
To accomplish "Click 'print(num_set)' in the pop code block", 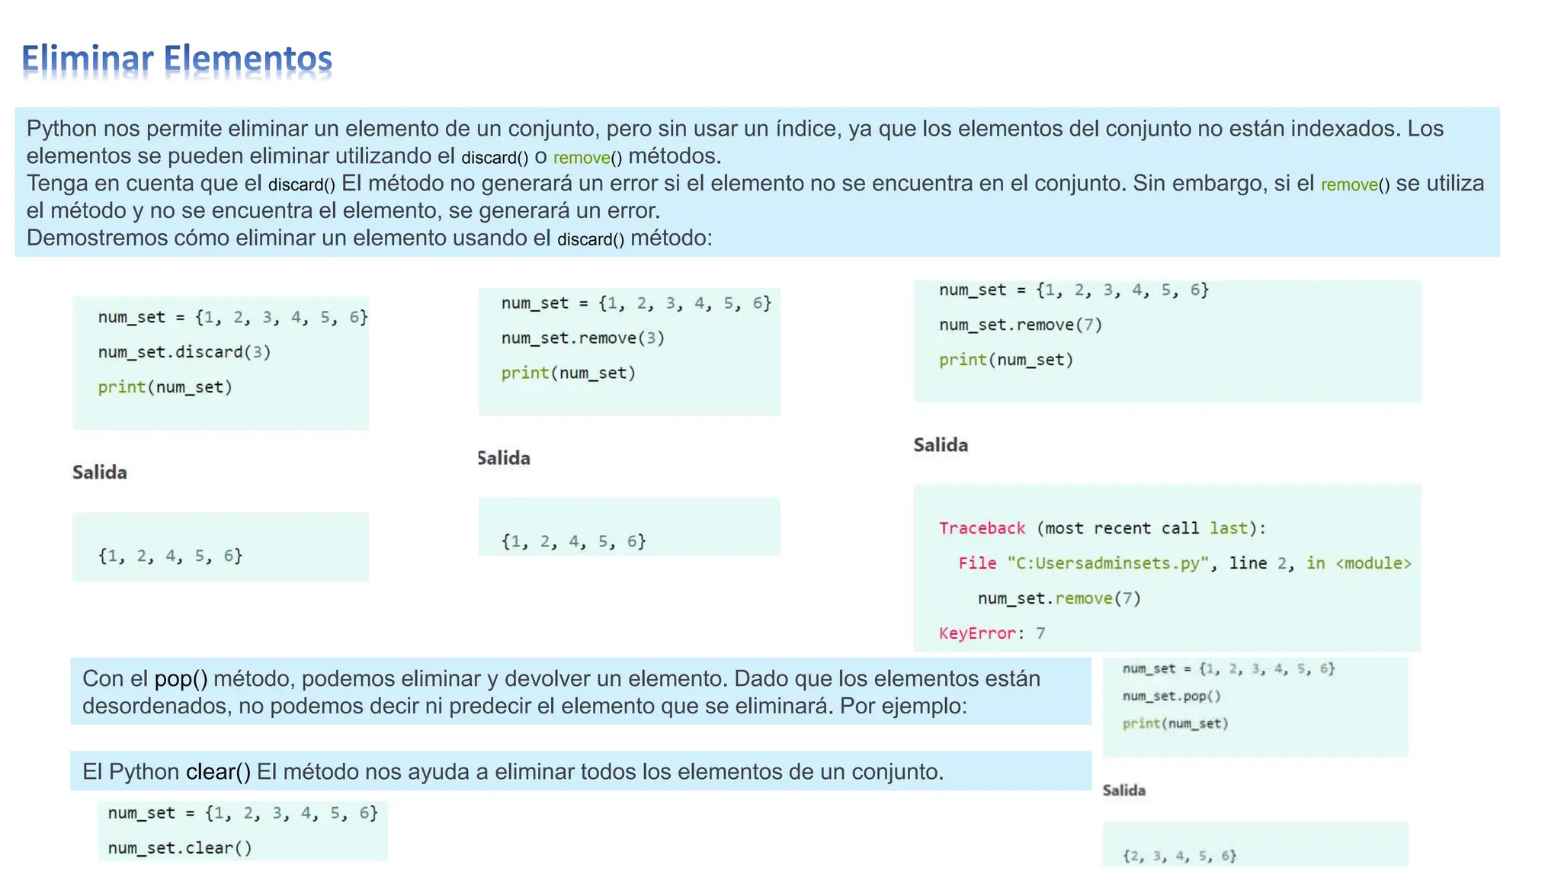I will click(x=1175, y=723).
